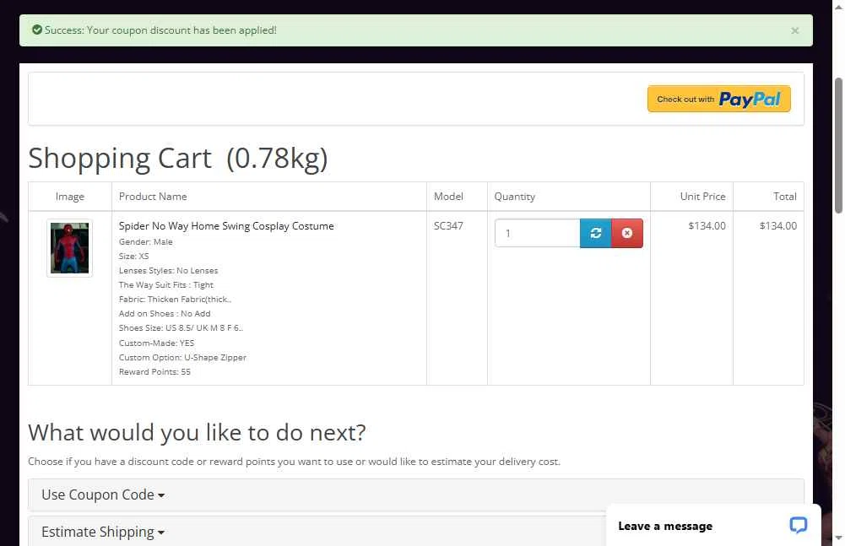Click the Total column header

click(x=785, y=197)
